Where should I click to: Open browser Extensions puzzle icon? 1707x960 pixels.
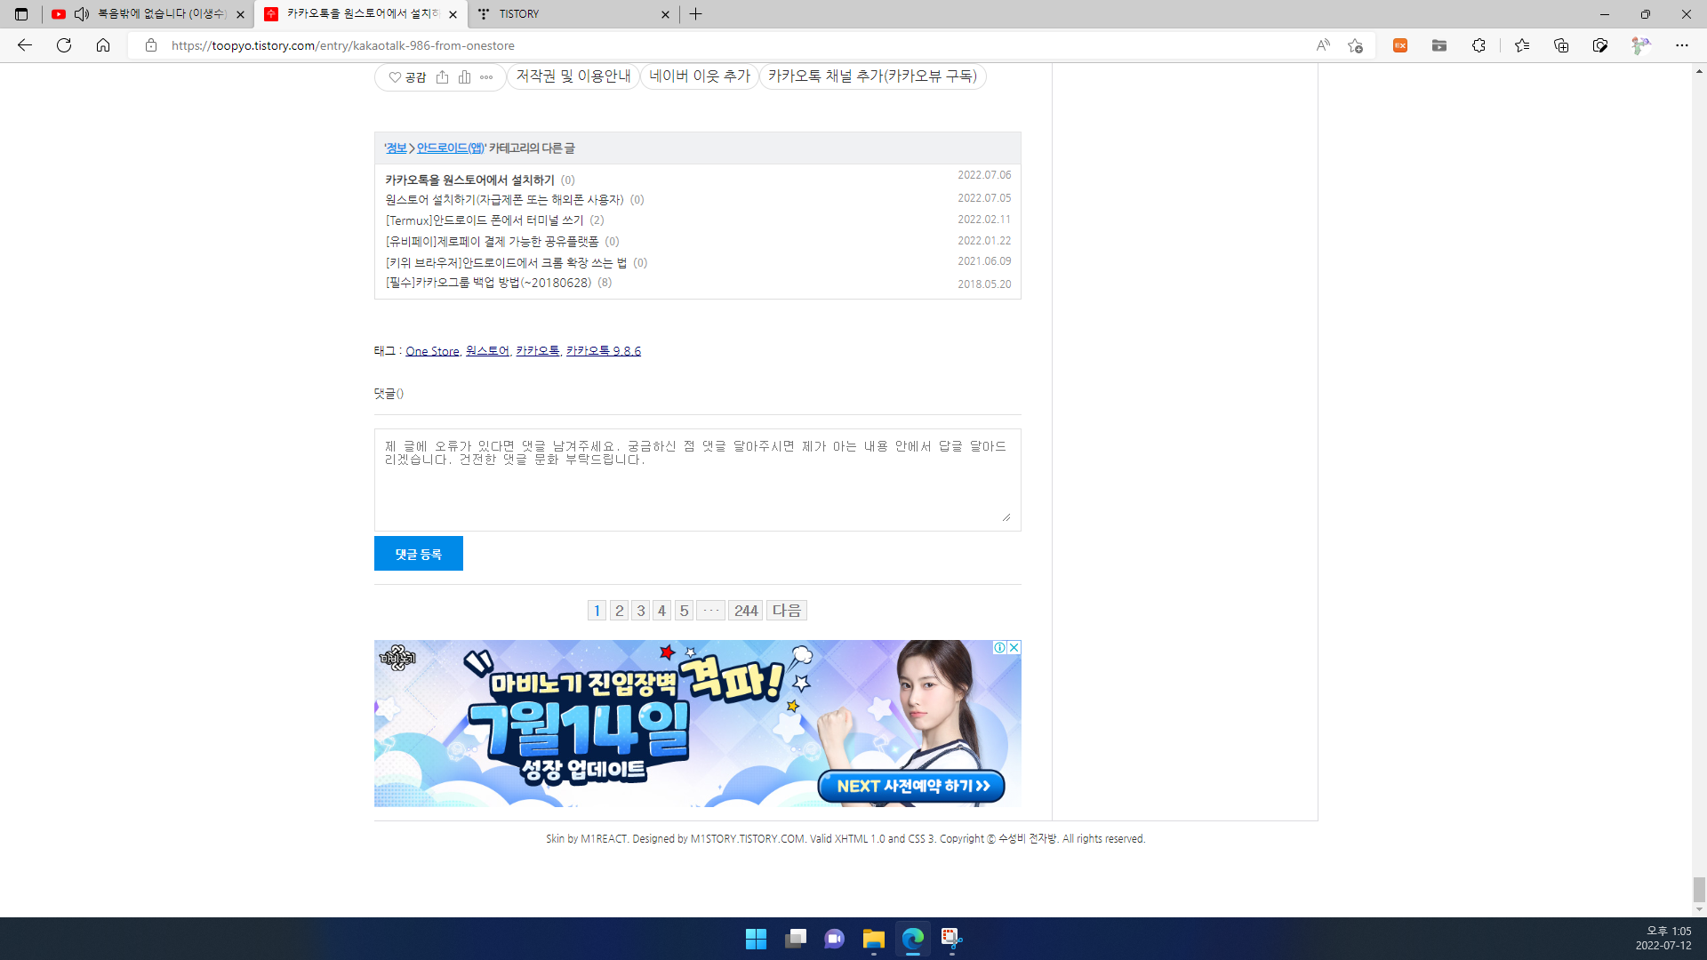coord(1479,45)
